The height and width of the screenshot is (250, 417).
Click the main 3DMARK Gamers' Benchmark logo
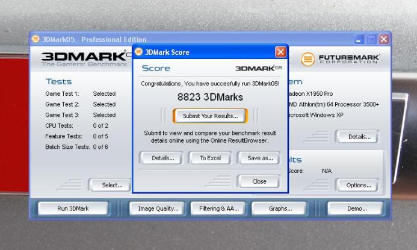[x=86, y=58]
